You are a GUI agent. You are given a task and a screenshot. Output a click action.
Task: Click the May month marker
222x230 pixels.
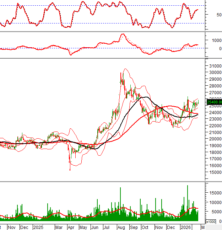click(x=83, y=227)
